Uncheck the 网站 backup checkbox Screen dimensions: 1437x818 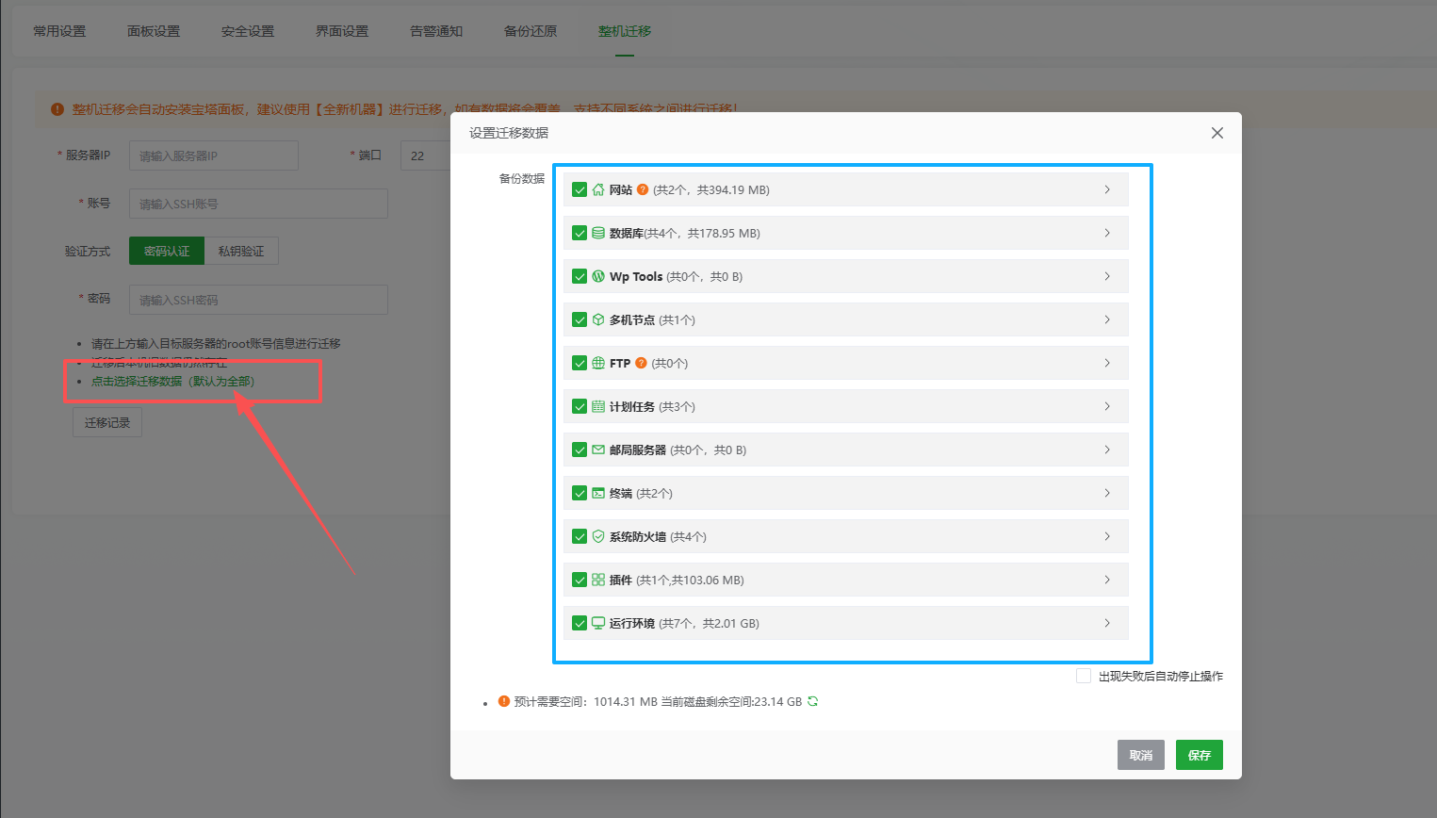pyautogui.click(x=580, y=189)
